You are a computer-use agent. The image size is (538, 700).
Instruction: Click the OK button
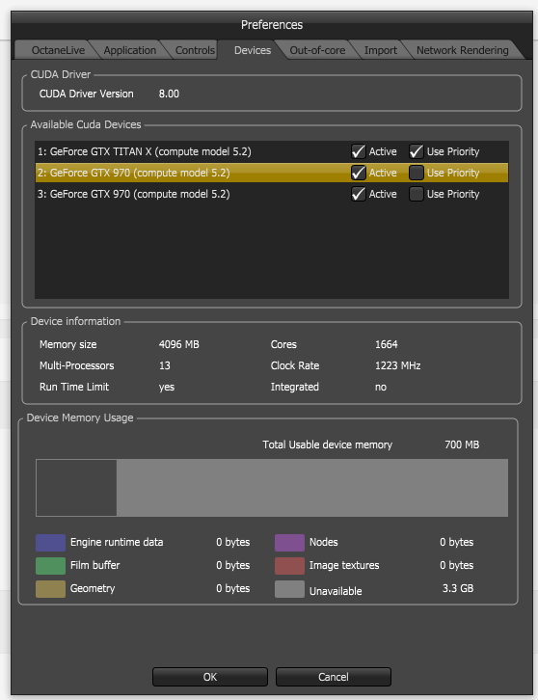(210, 677)
